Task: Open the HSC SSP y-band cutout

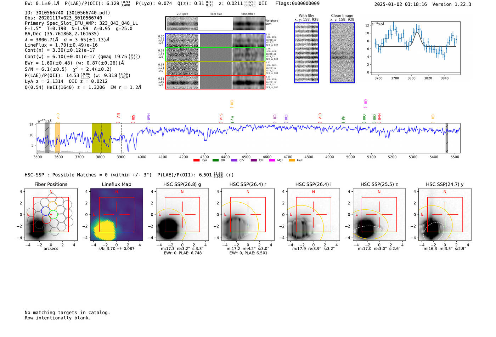Action: click(445, 215)
